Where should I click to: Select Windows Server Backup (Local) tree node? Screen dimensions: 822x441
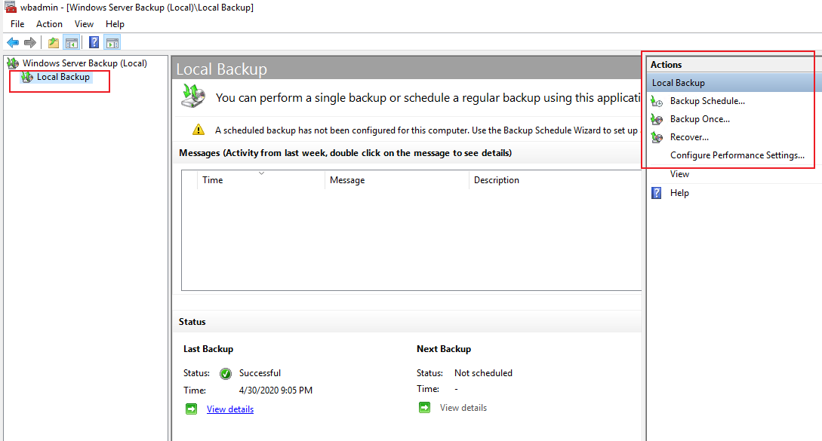click(85, 63)
